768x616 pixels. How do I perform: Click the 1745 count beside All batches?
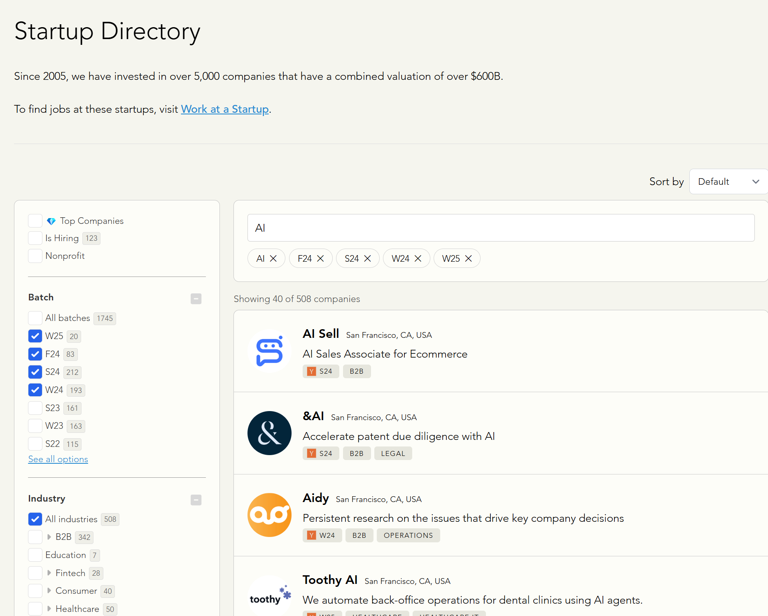tap(105, 318)
